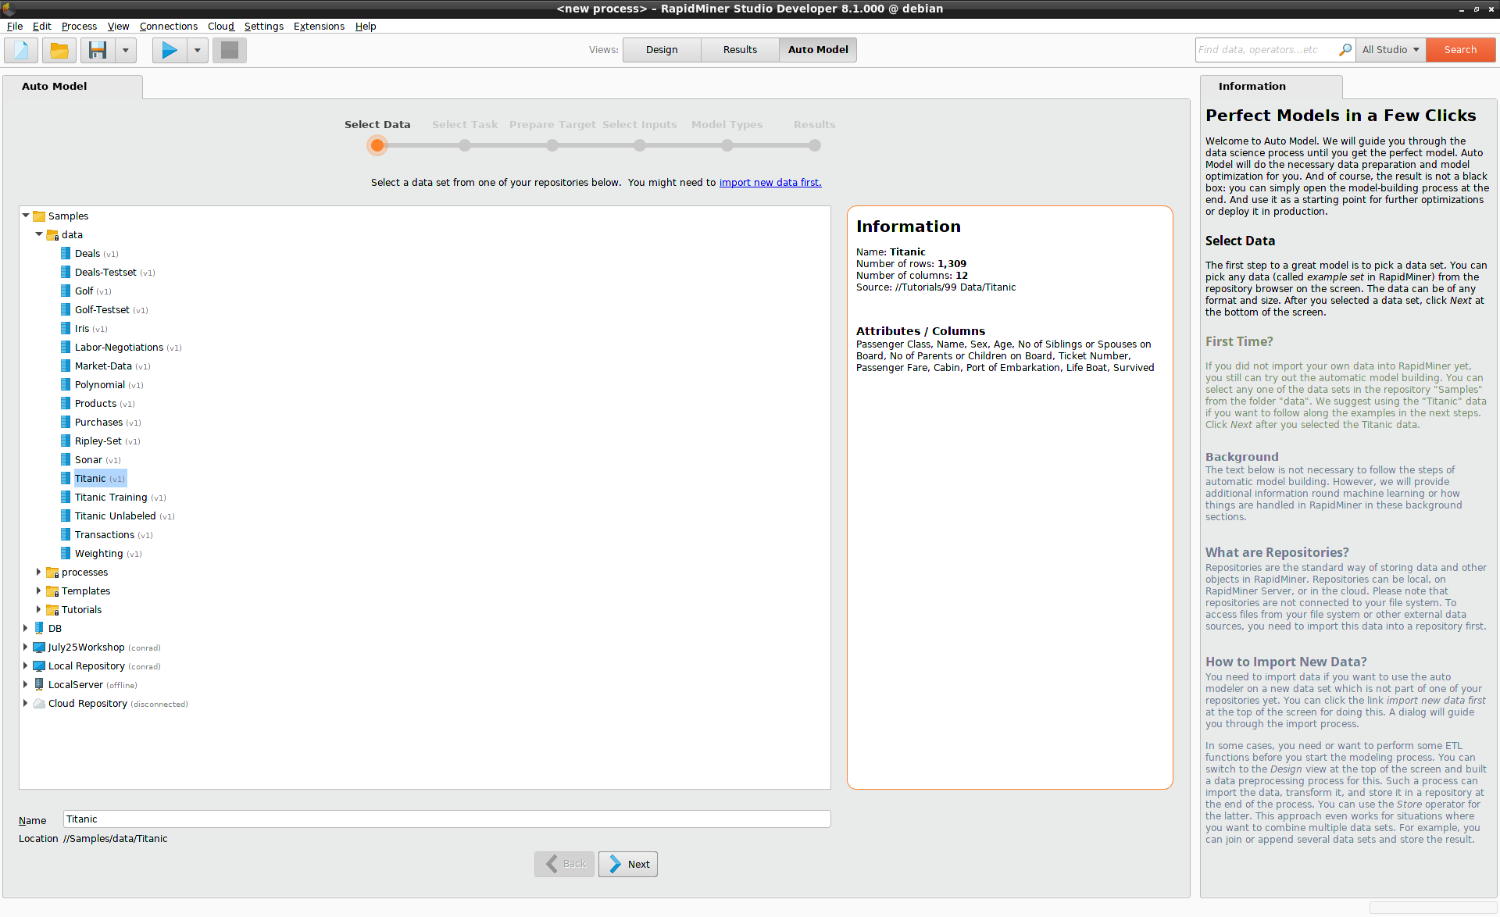Open the All Studio search scope dropdown
Screen dimensions: 1500x917
(1390, 49)
